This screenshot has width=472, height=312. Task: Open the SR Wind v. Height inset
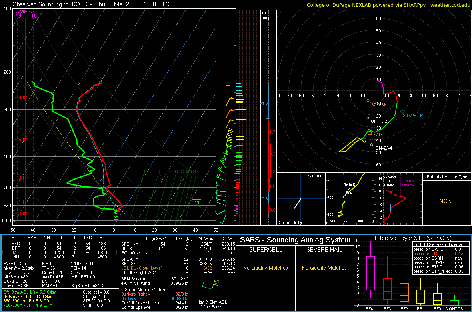point(398,199)
